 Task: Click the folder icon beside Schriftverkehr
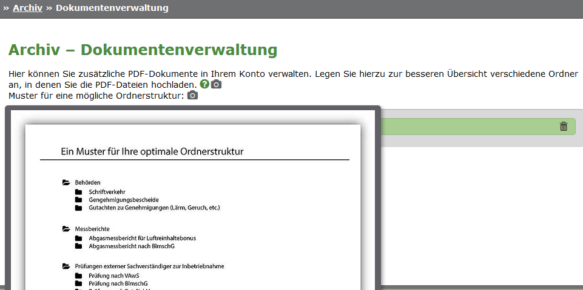click(x=78, y=192)
